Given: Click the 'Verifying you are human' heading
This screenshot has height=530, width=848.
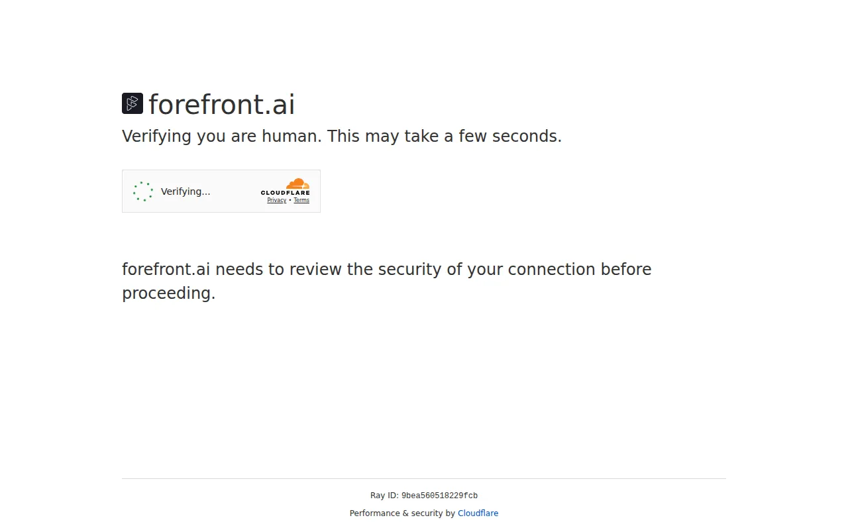Looking at the screenshot, I should (341, 136).
